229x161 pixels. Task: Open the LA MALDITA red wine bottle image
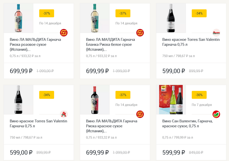[95, 100]
